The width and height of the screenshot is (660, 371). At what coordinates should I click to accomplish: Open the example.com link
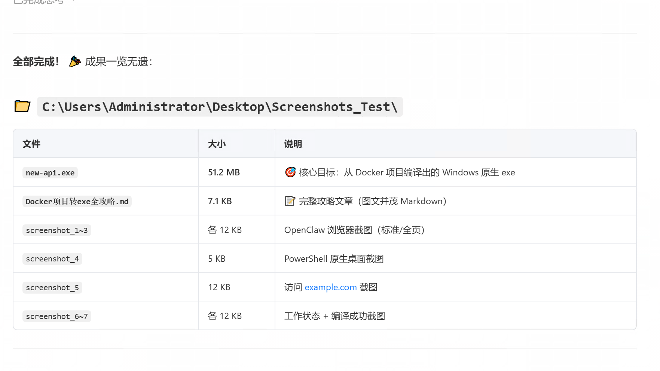pyautogui.click(x=330, y=287)
